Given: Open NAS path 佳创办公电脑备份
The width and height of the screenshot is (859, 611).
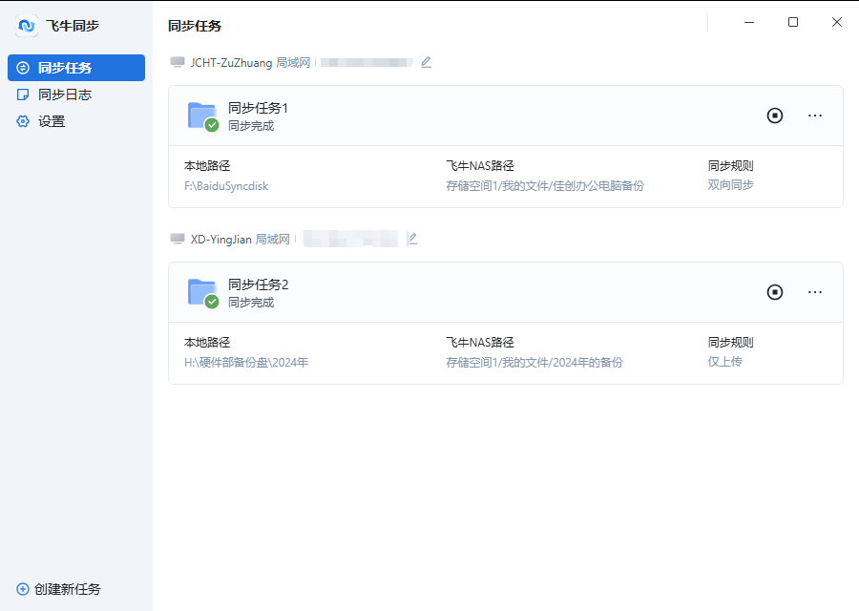Looking at the screenshot, I should point(545,186).
